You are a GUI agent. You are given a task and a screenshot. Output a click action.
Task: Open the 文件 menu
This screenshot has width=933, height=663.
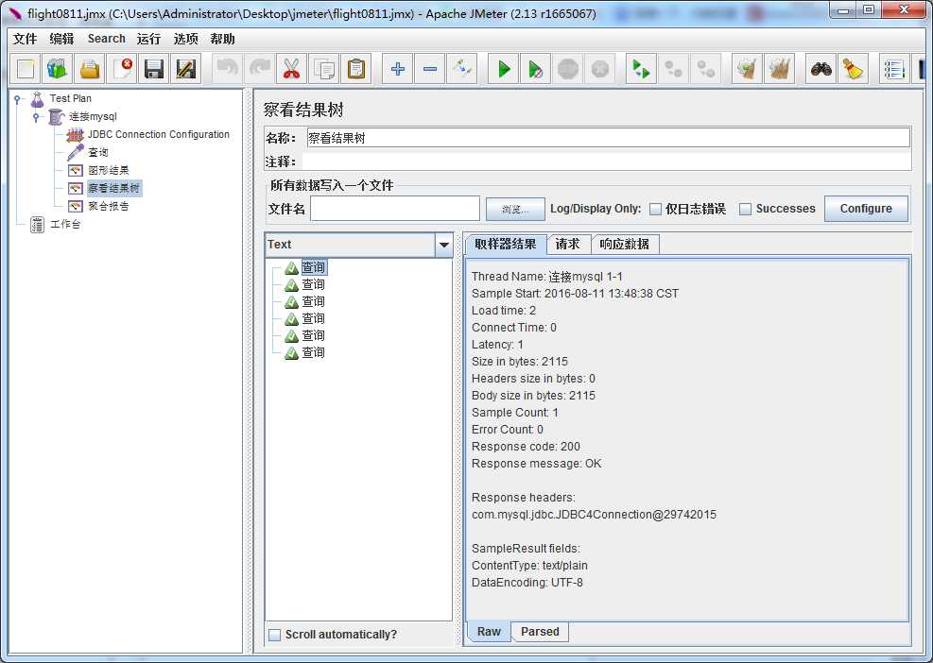pos(25,39)
